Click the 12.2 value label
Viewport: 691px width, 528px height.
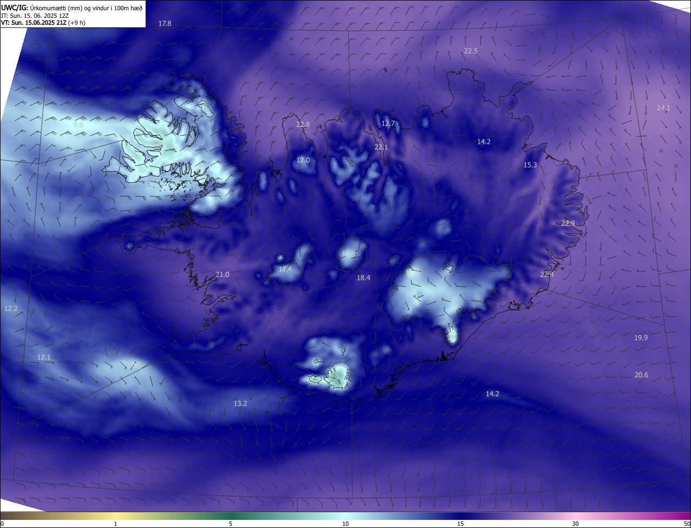click(x=11, y=309)
